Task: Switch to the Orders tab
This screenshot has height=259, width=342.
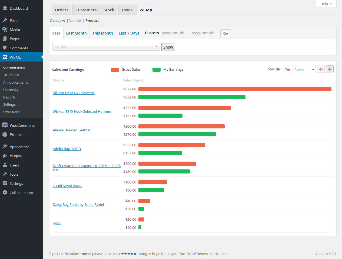Action: [62, 10]
